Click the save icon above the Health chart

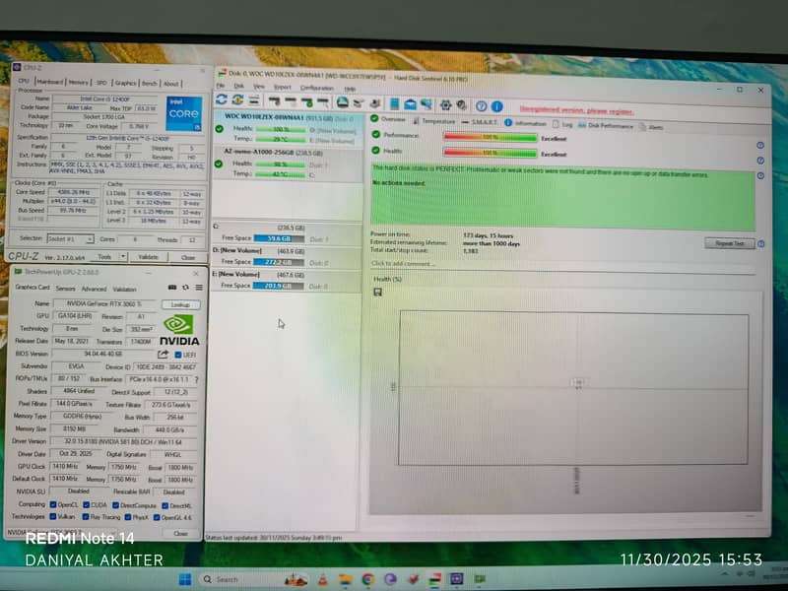[x=376, y=293]
